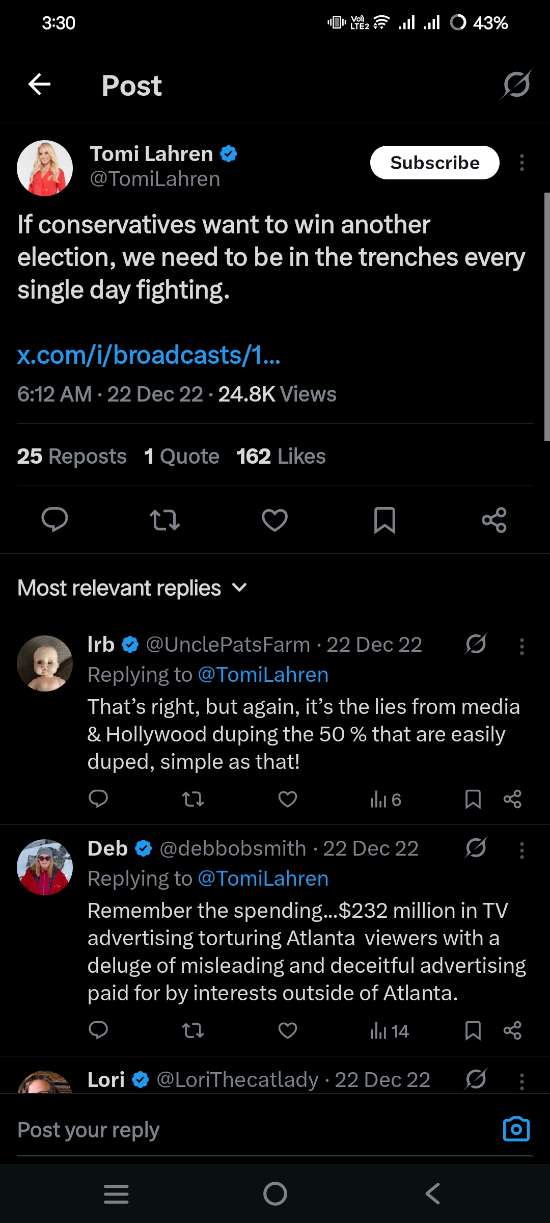Bookmark Tomi Lahren's main post
The height and width of the screenshot is (1223, 550).
coord(384,520)
